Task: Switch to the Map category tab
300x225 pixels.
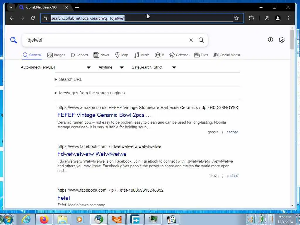Action: tap(122, 55)
